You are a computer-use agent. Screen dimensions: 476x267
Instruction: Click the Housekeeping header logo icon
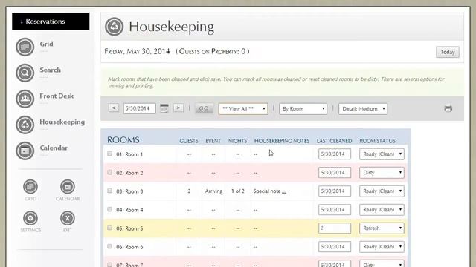114,27
